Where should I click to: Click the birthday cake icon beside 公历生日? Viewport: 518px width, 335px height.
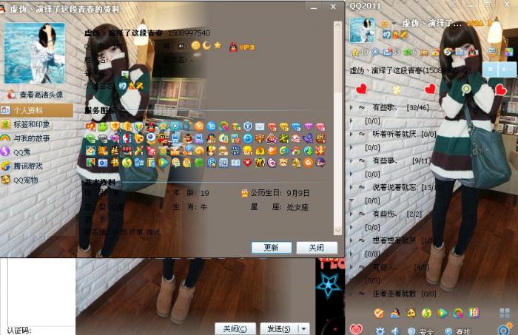[245, 193]
